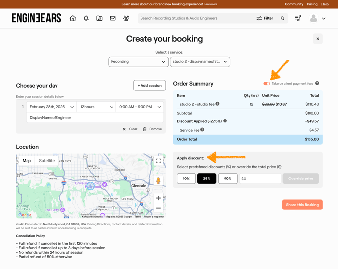
Task: Click Share this Booking button
Action: pyautogui.click(x=302, y=205)
